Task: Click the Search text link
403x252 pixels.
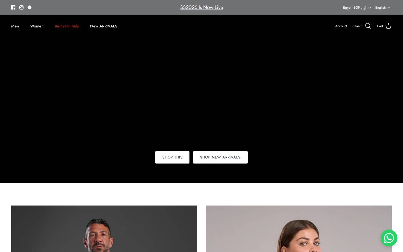Action: [357, 26]
